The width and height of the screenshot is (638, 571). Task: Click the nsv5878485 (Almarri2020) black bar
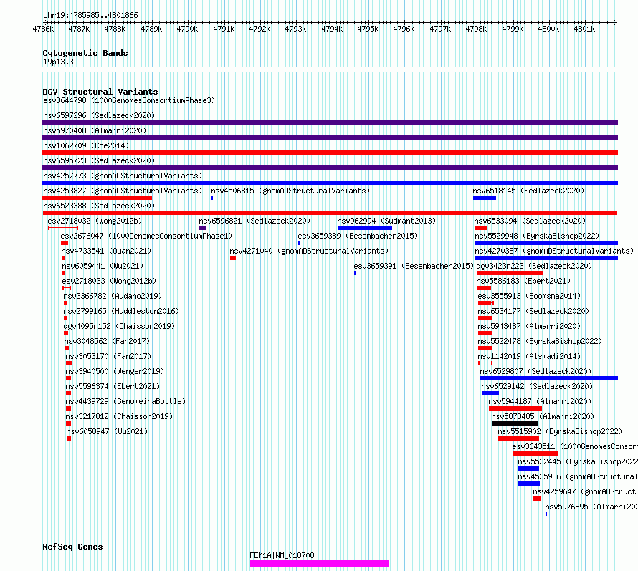point(515,423)
